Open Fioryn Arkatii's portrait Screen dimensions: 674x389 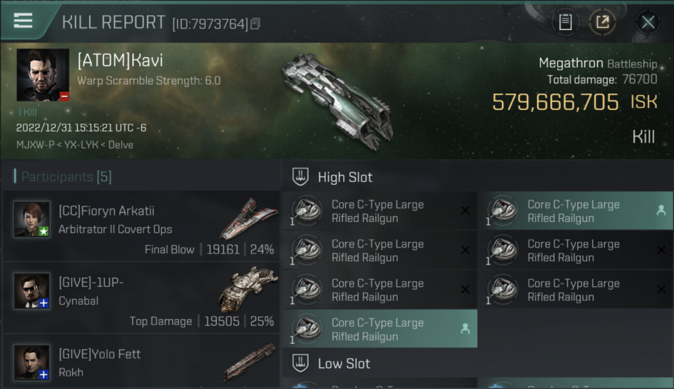(x=32, y=219)
